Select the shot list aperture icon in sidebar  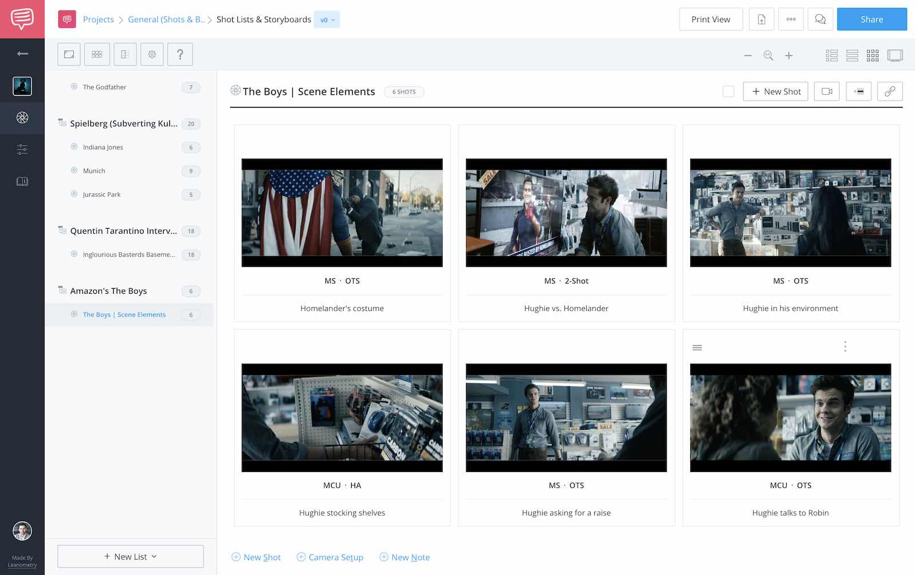[x=22, y=118]
